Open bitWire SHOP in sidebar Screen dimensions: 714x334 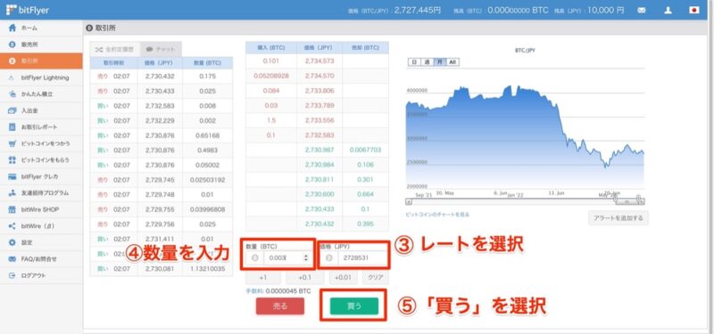point(41,209)
